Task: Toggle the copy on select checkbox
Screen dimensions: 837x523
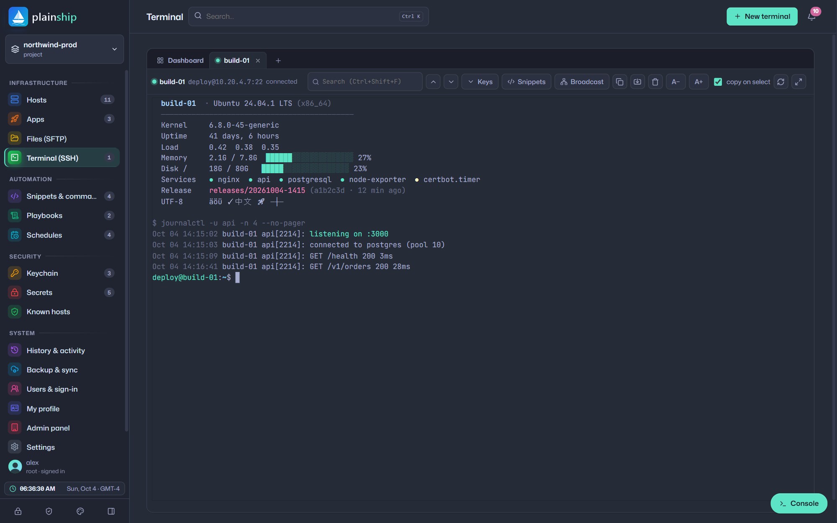Action: pyautogui.click(x=718, y=82)
